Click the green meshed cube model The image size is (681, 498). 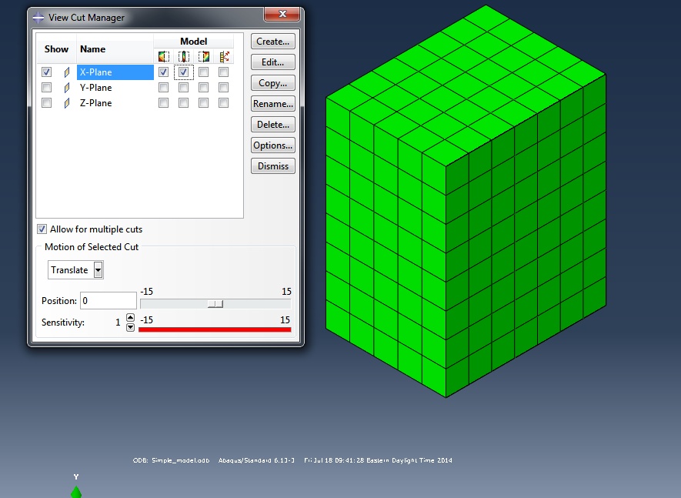click(466, 201)
